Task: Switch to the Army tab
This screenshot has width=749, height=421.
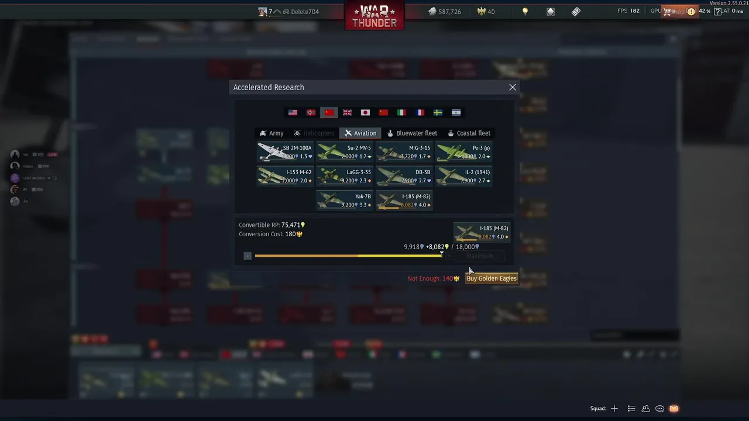Action: click(x=272, y=133)
